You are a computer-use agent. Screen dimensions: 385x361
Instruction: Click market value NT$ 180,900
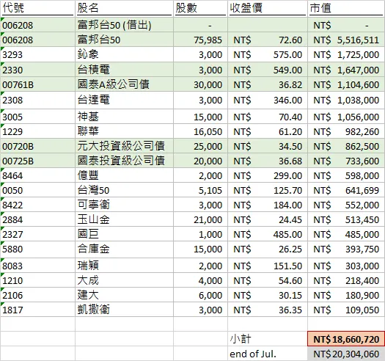point(346,295)
